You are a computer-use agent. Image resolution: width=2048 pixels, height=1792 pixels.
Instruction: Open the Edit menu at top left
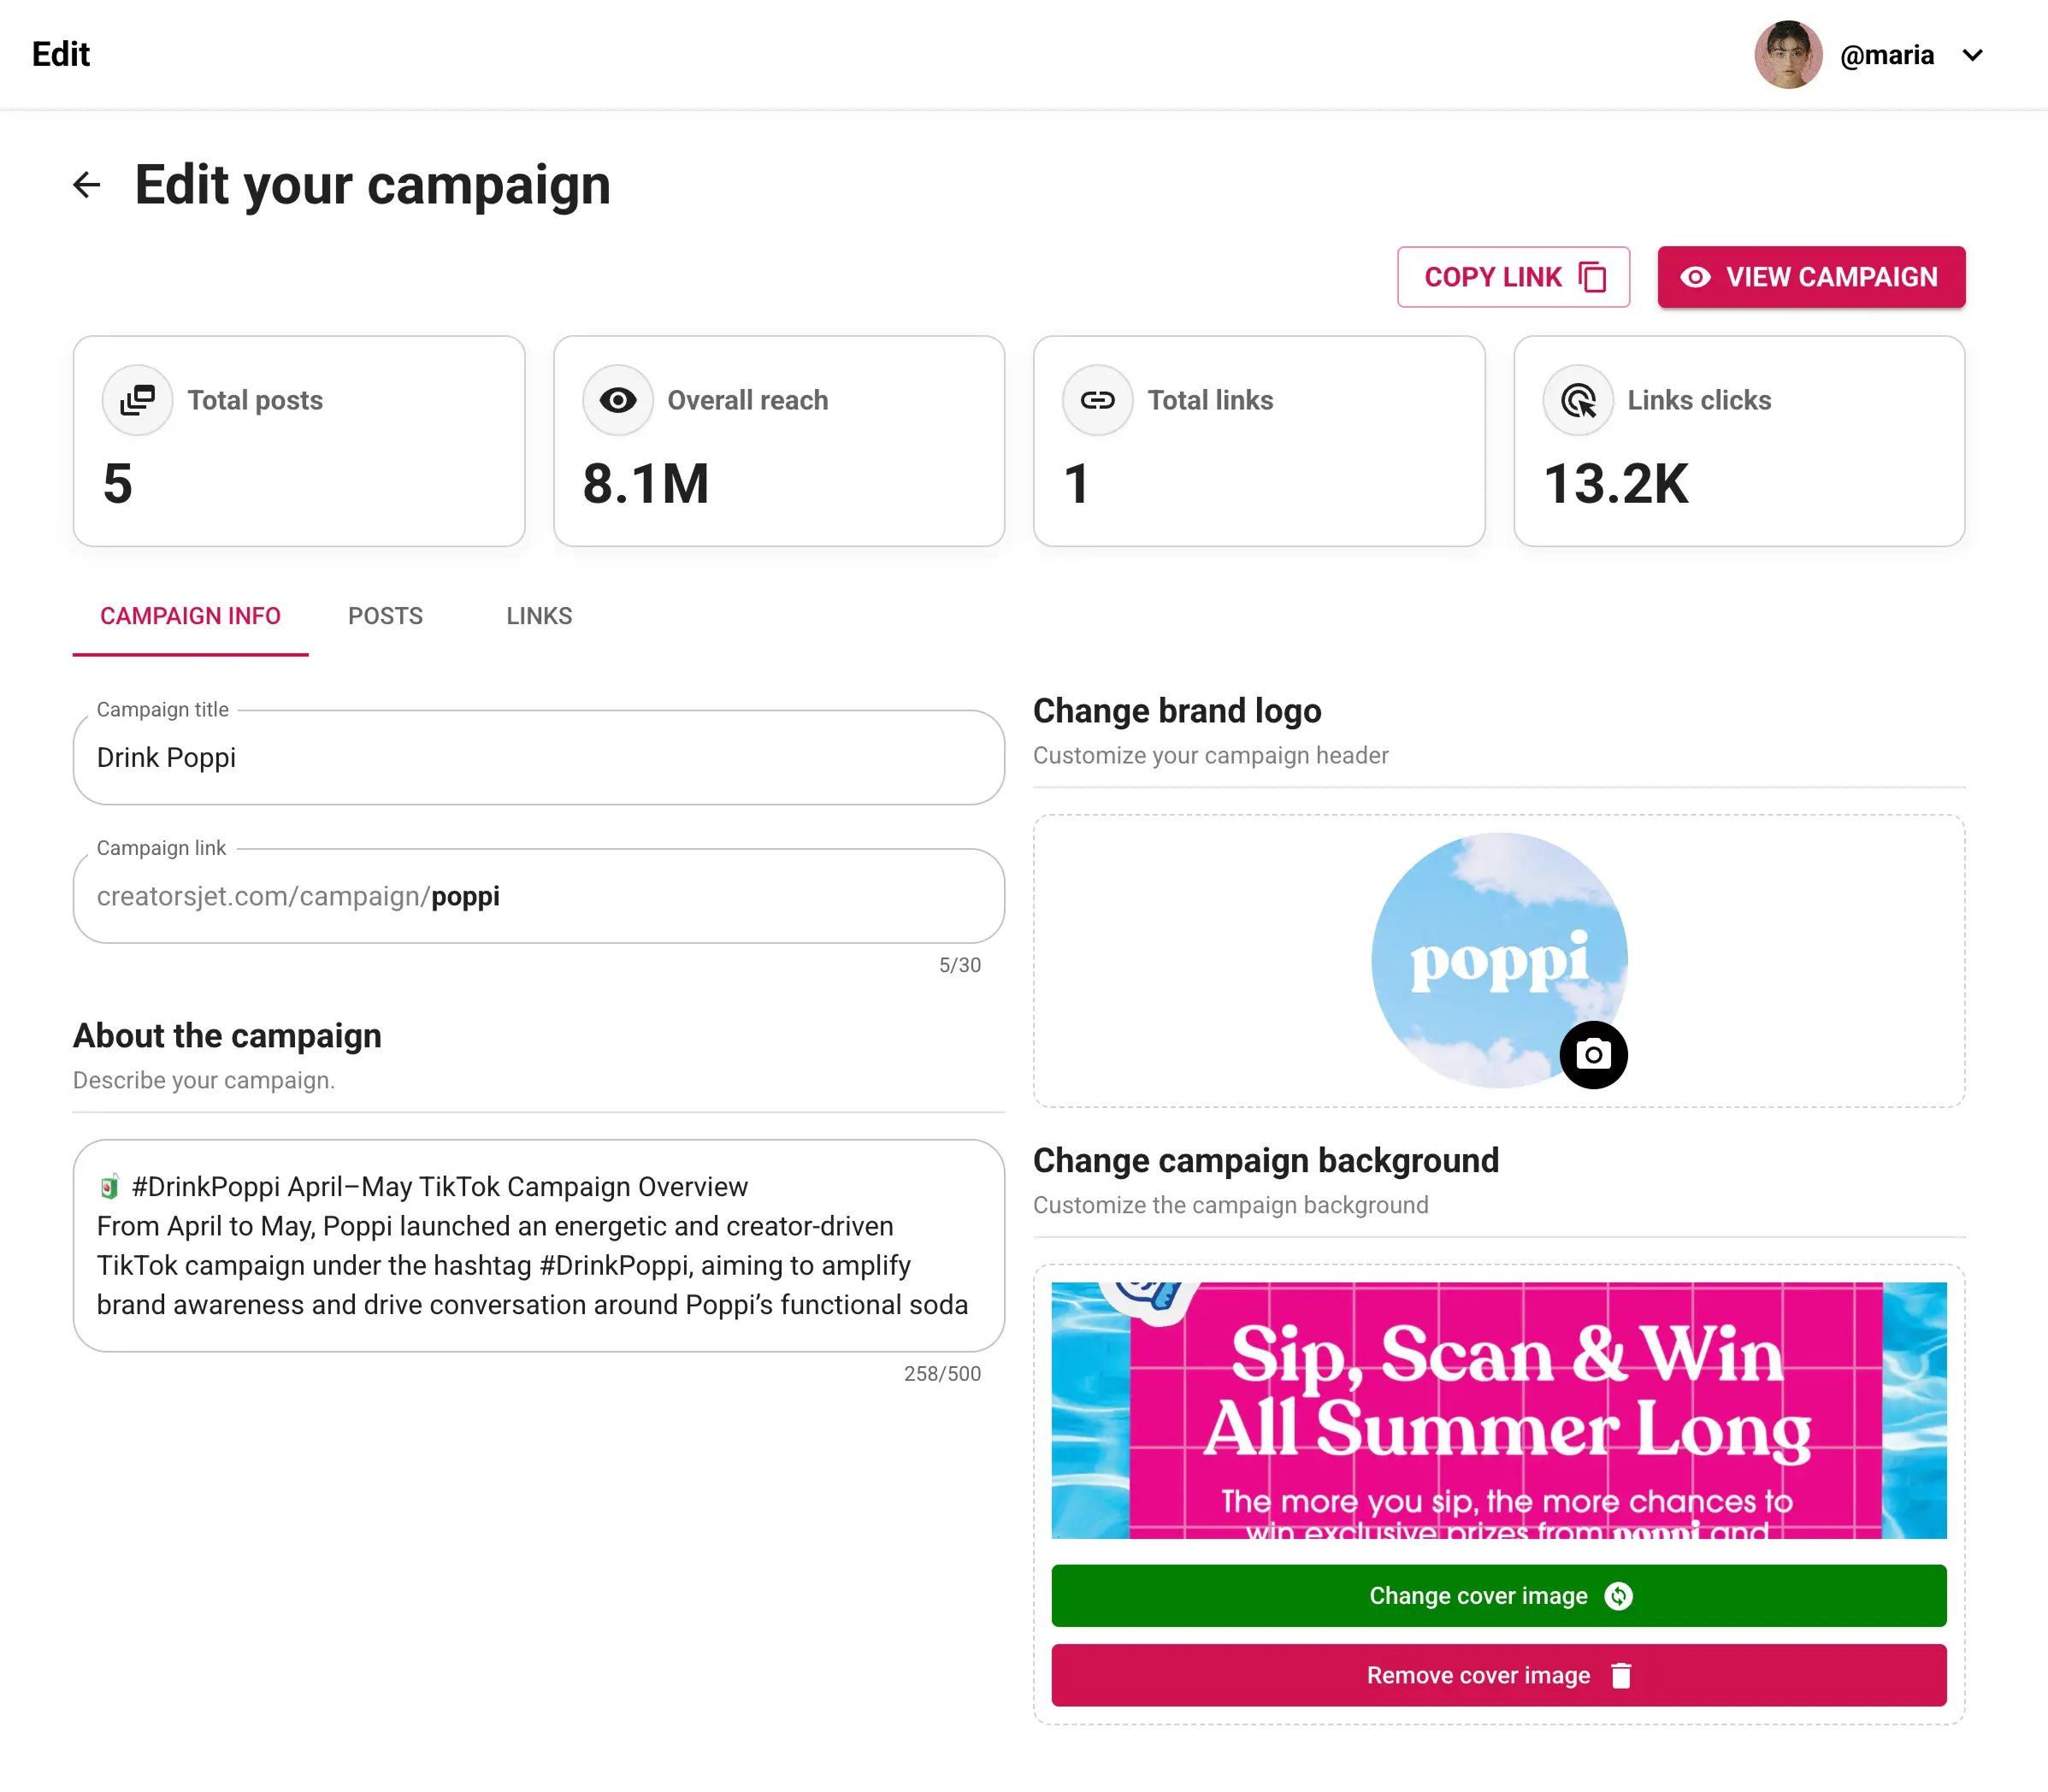(x=60, y=54)
